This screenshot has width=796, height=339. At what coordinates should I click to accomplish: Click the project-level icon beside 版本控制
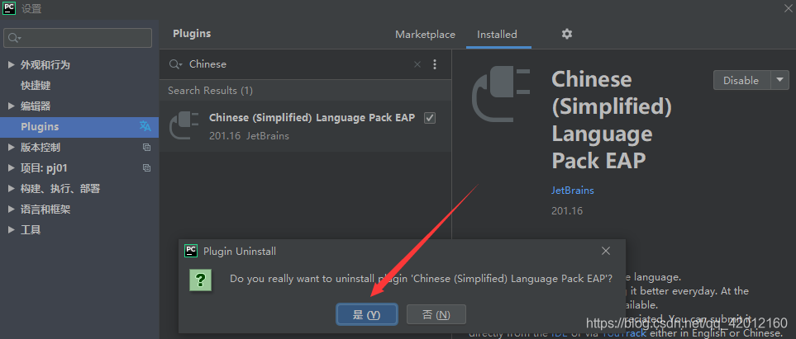pyautogui.click(x=146, y=148)
